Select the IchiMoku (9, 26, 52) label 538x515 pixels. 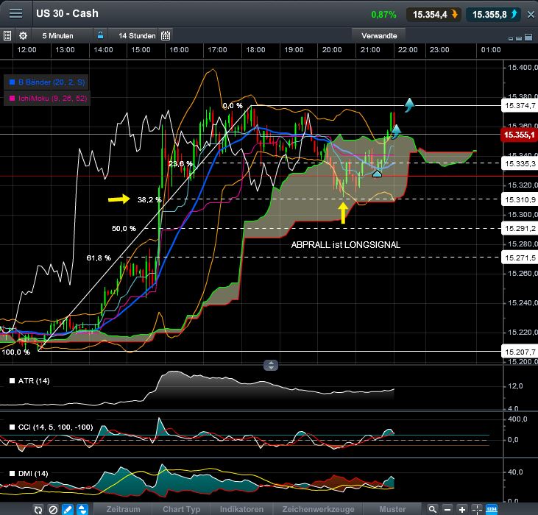pos(53,99)
